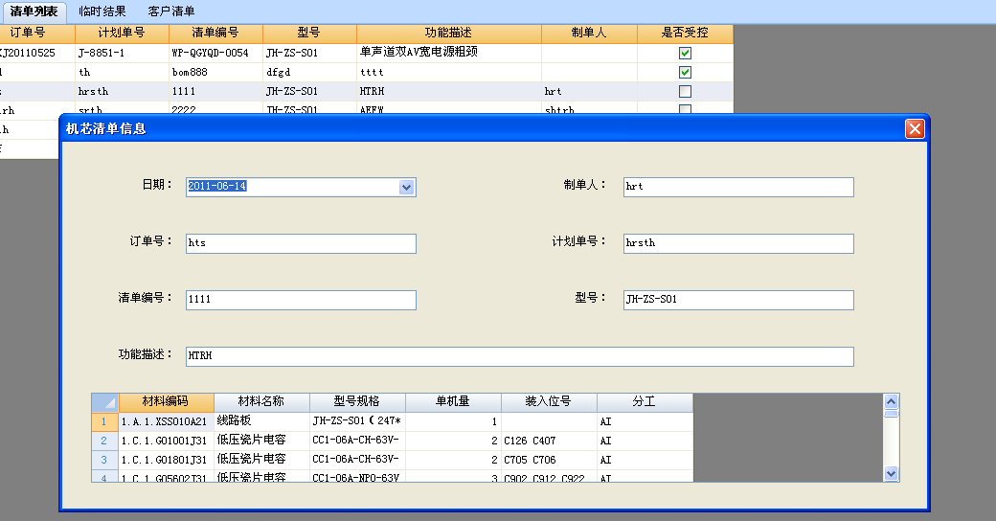Screen dimensions: 996x521
Task: Click the 型号 field showing JH-ZS-S01
Action: tap(737, 300)
